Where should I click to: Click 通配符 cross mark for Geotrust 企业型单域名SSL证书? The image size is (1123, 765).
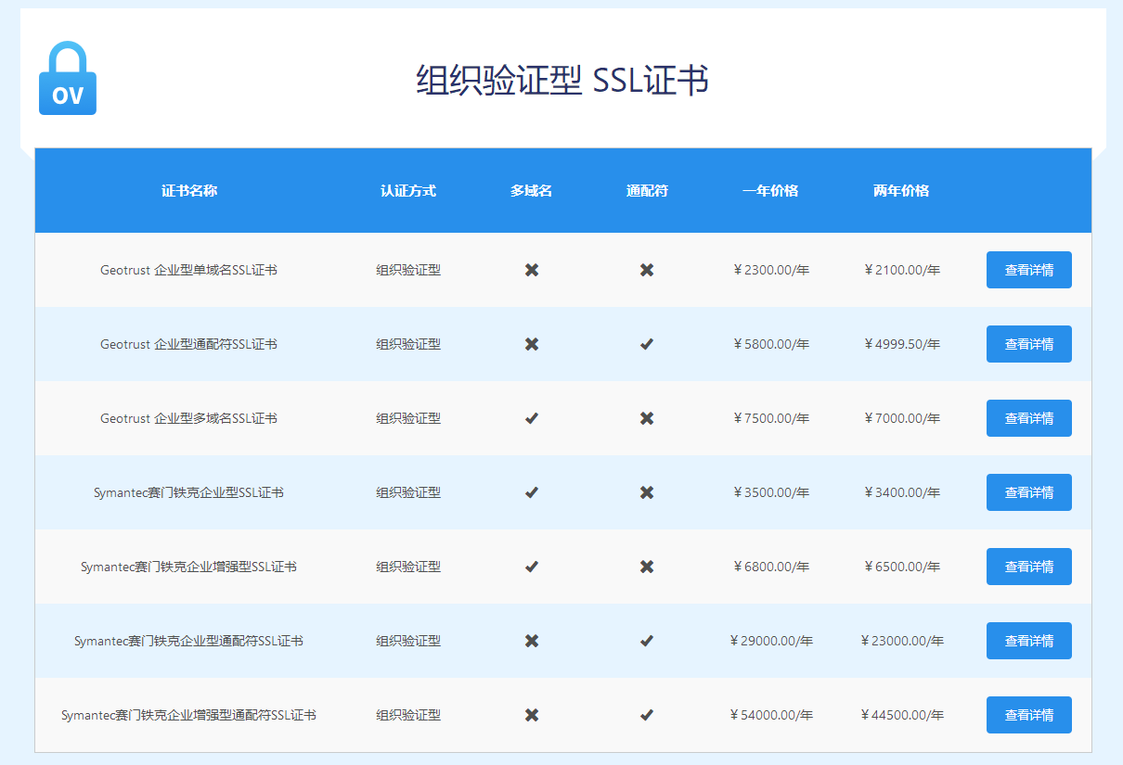coord(647,270)
